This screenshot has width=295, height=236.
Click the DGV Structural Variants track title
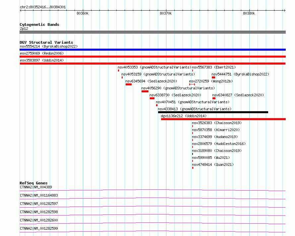46,42
